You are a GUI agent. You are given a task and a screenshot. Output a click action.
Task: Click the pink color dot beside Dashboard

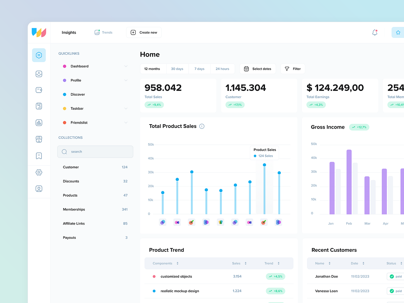(x=64, y=66)
